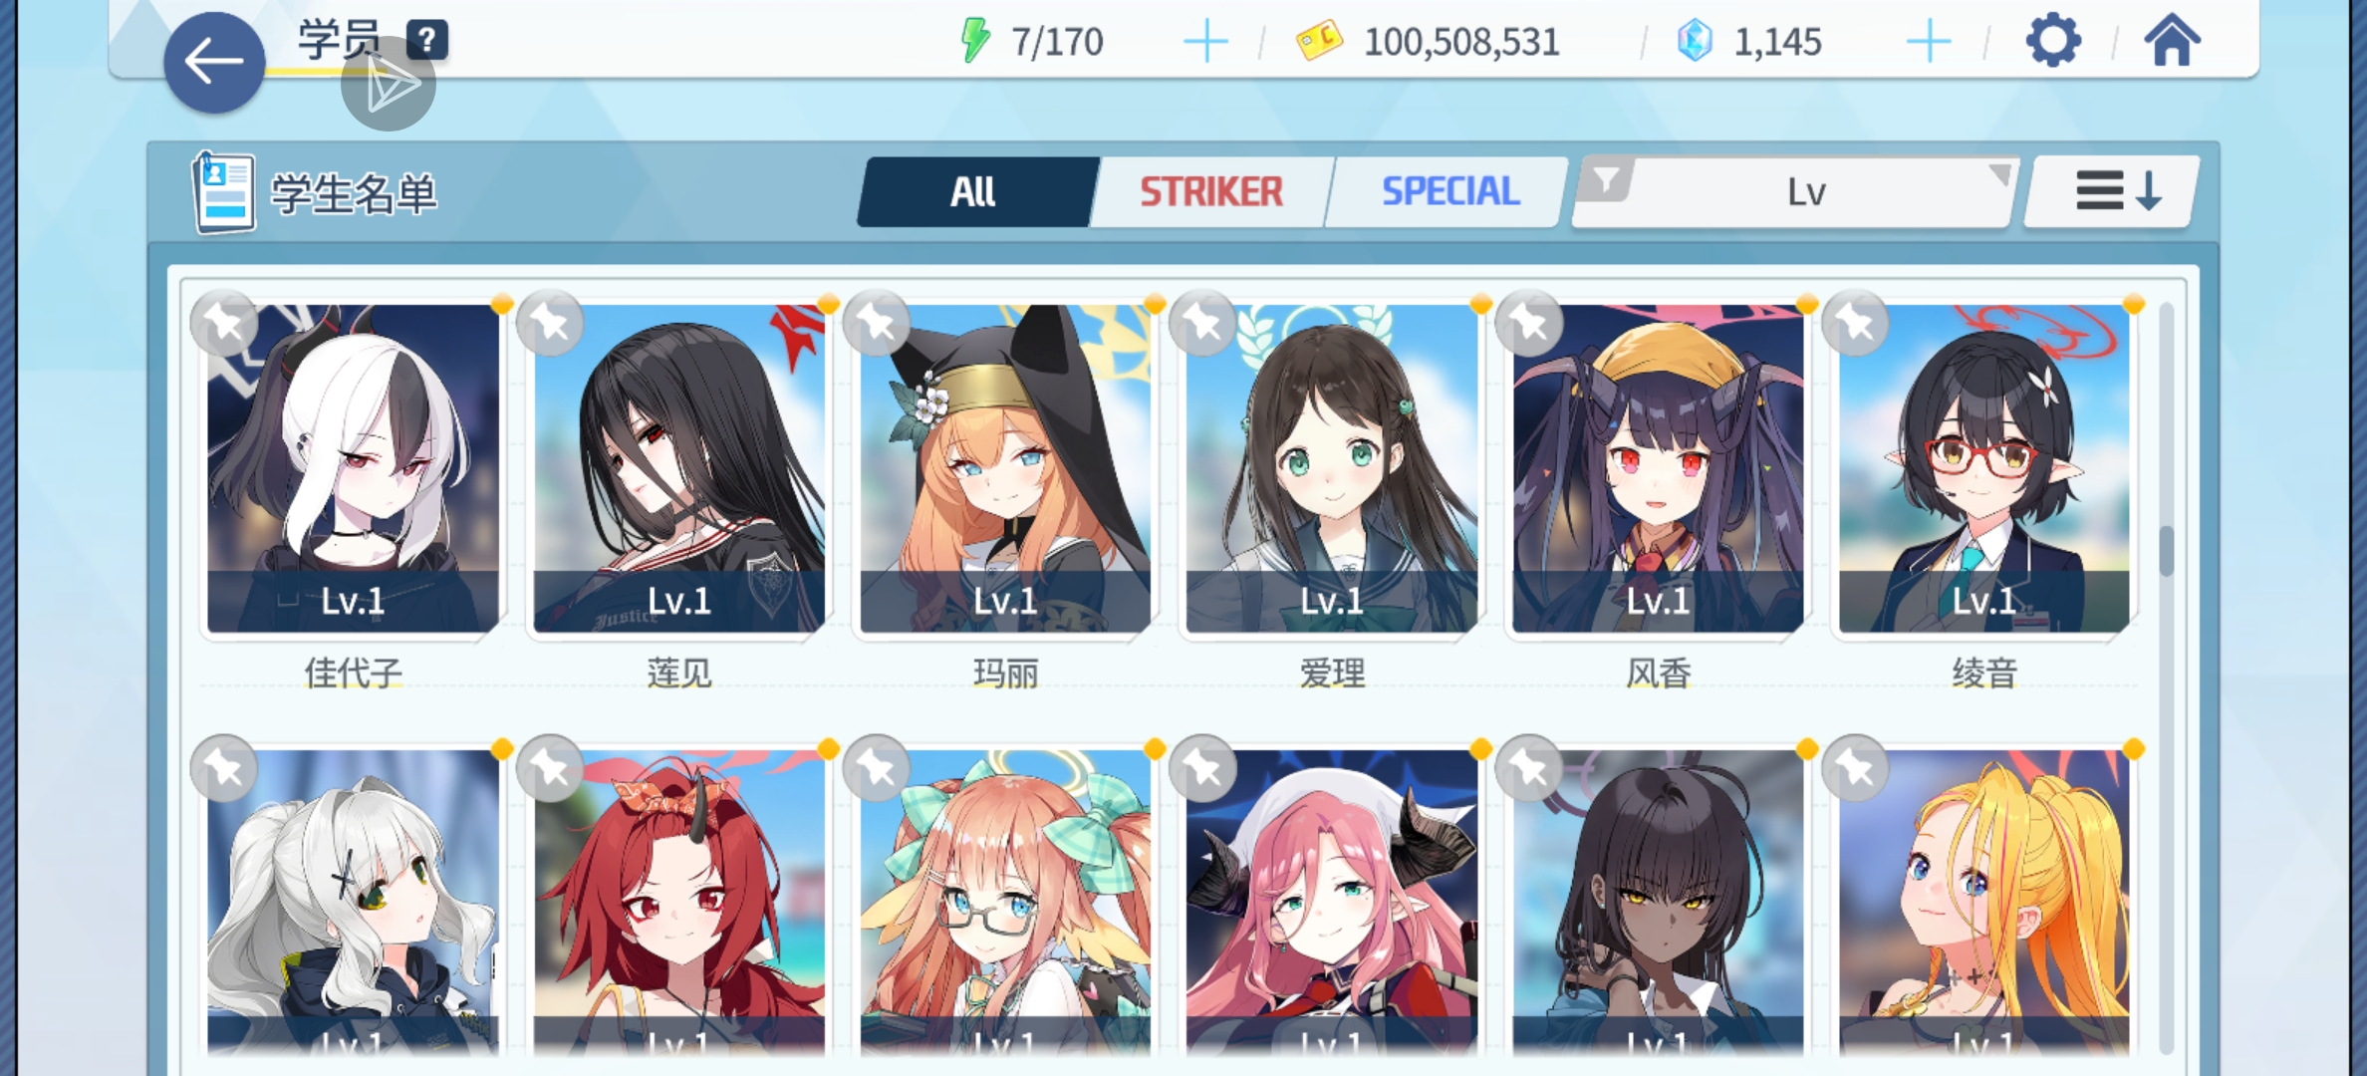The image size is (2367, 1076).
Task: Toggle the favorite pin on 莲见
Action: pyautogui.click(x=550, y=323)
